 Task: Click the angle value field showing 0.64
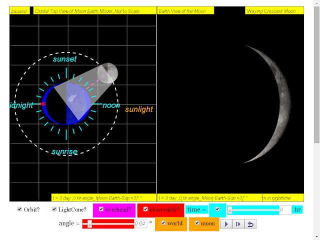[x=140, y=223]
